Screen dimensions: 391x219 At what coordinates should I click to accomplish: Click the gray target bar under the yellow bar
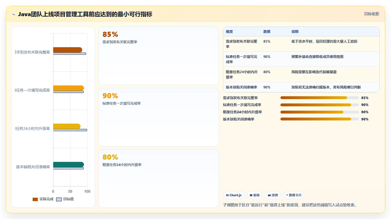coord(70,130)
